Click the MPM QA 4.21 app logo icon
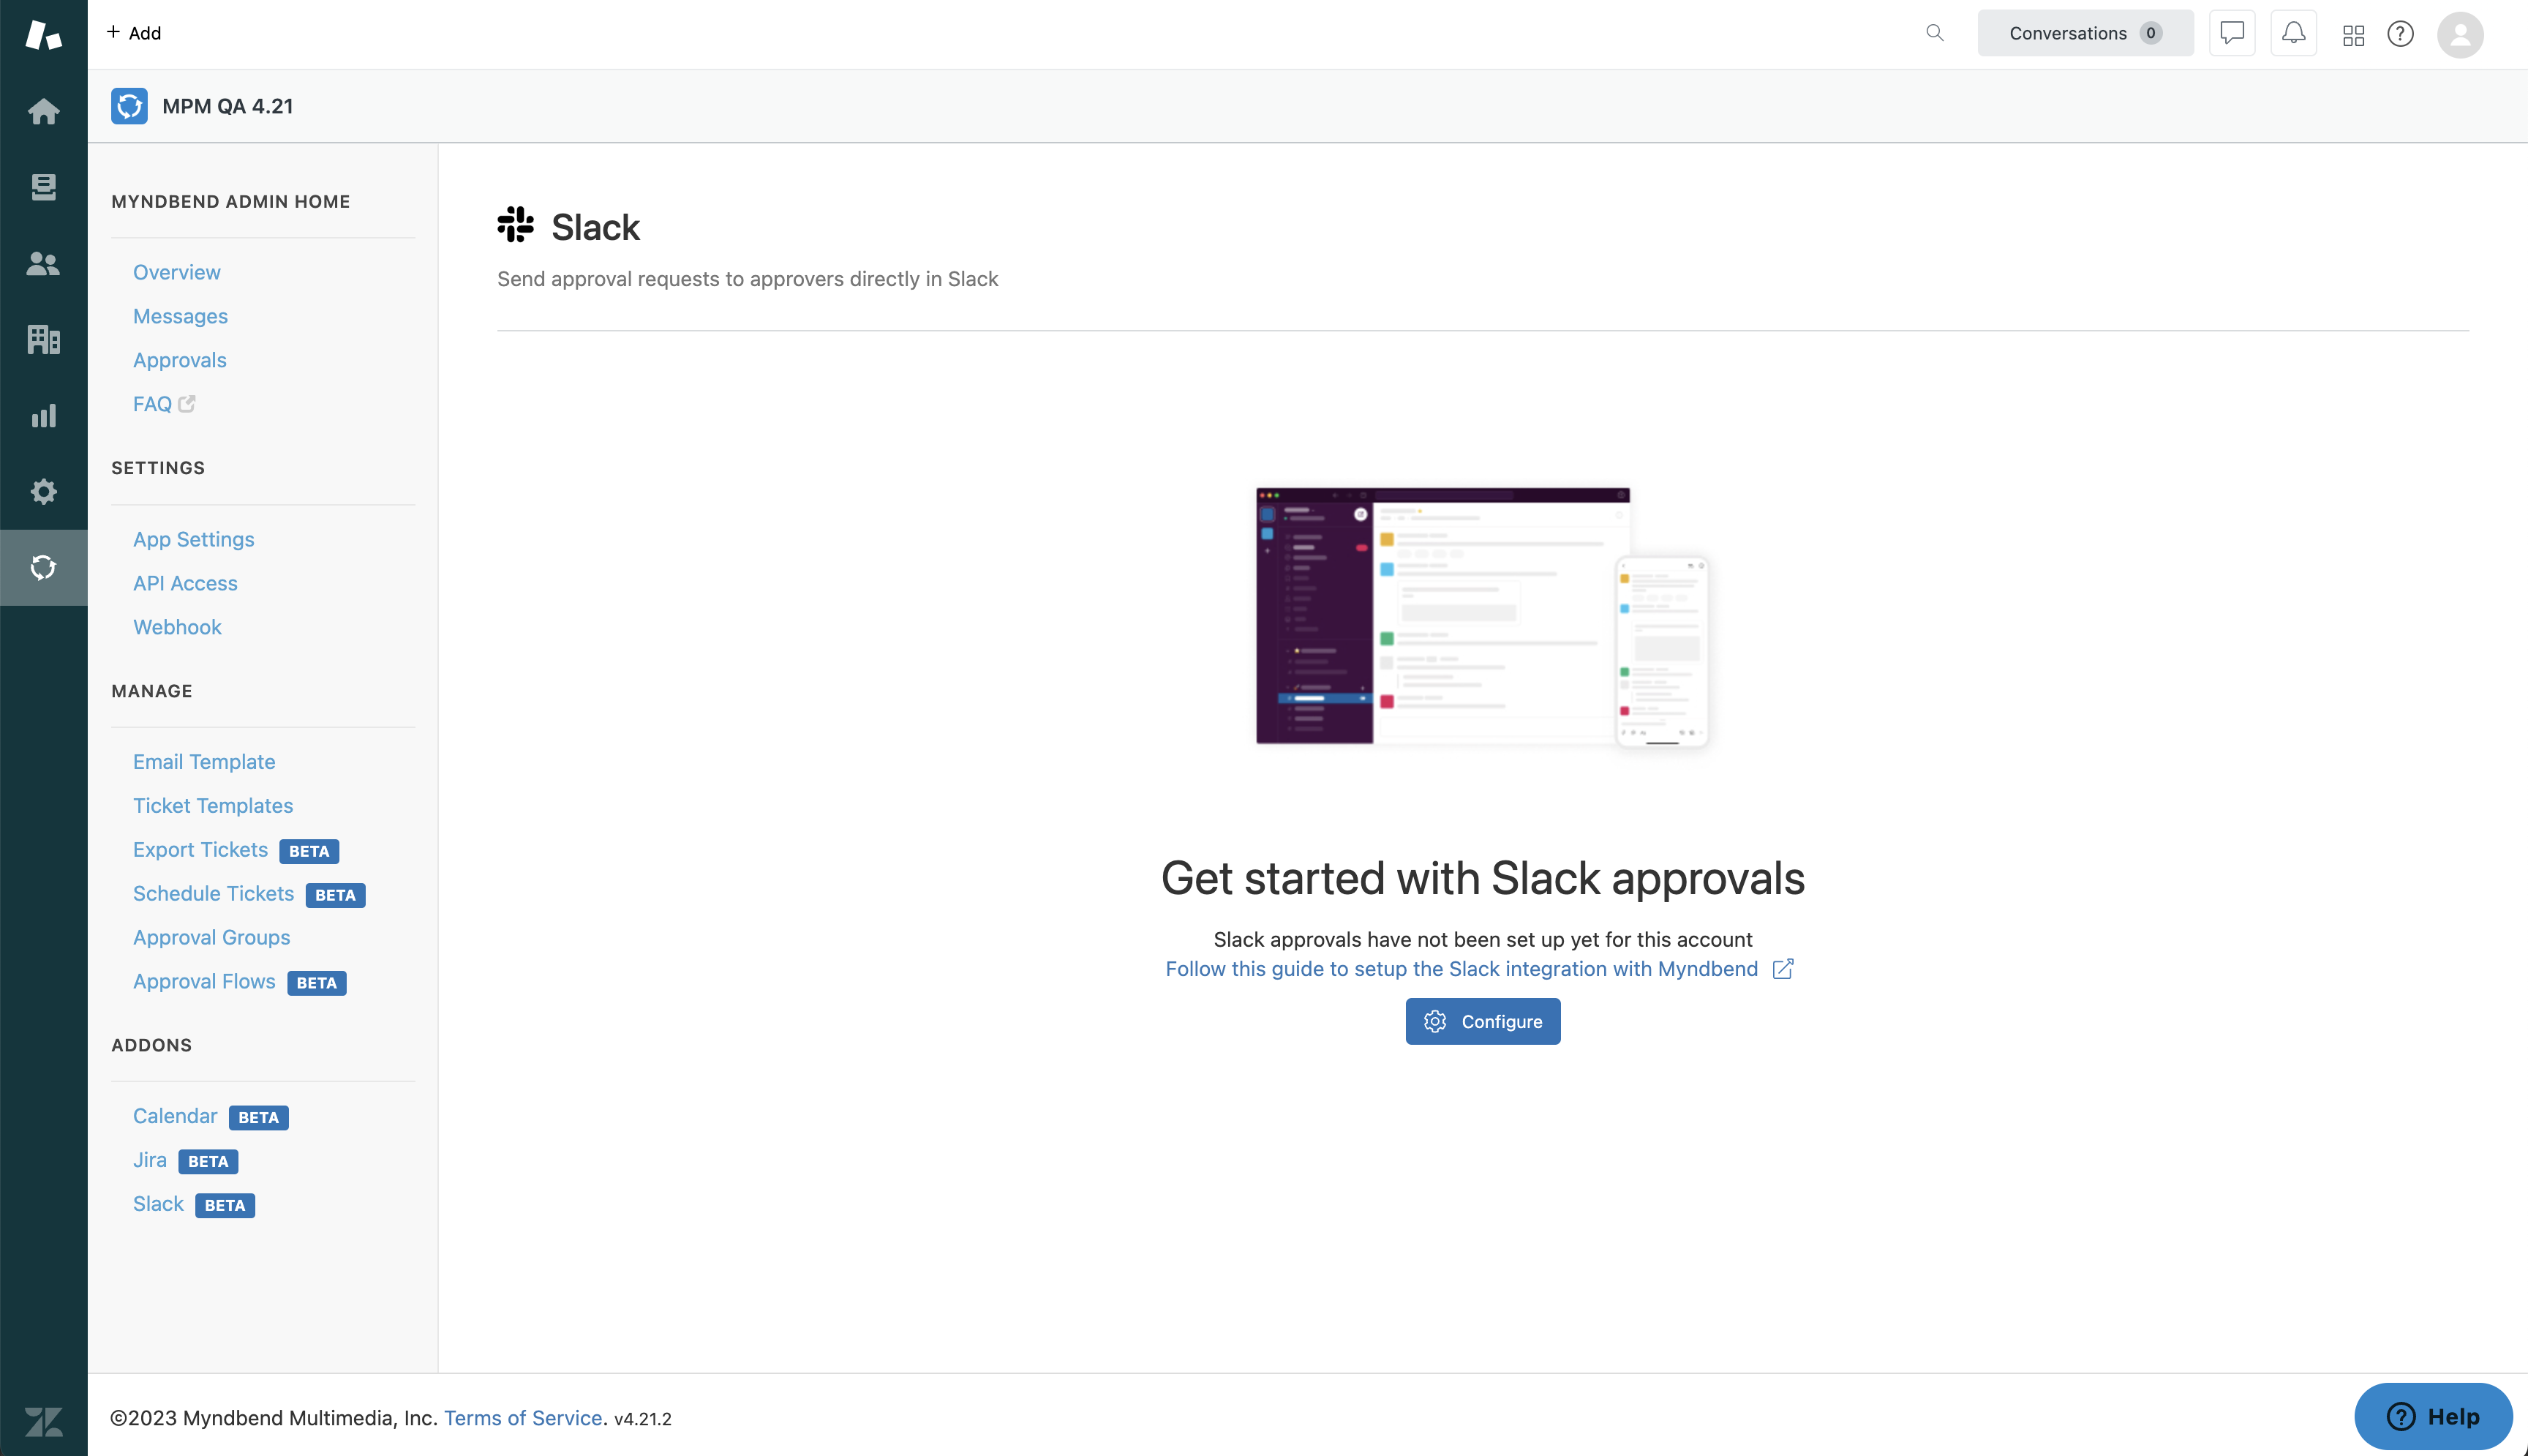Image resolution: width=2528 pixels, height=1456 pixels. point(129,106)
